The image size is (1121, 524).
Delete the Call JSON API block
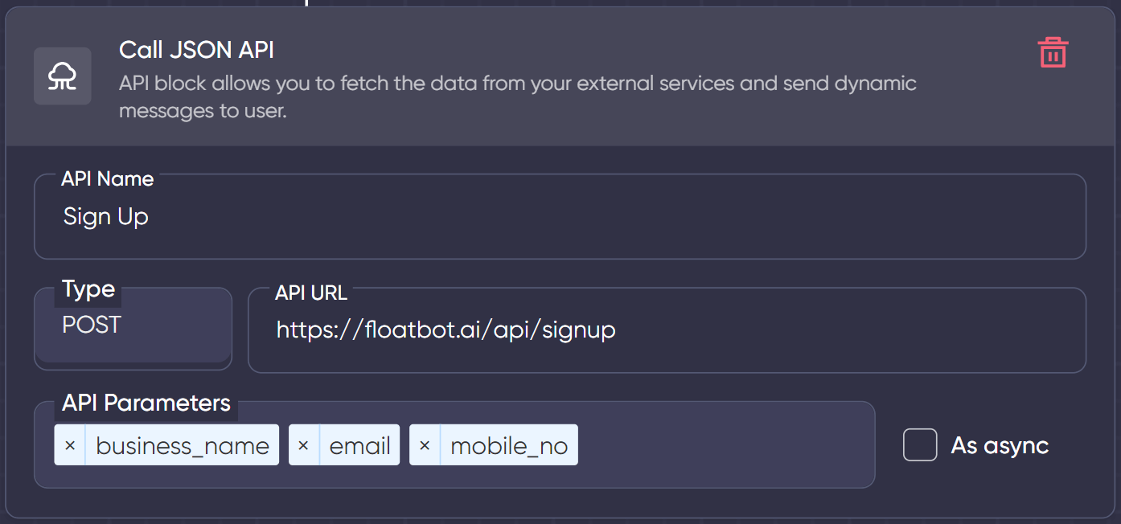pyautogui.click(x=1053, y=51)
